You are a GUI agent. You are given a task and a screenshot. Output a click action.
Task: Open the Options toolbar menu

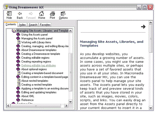[x=63, y=15]
